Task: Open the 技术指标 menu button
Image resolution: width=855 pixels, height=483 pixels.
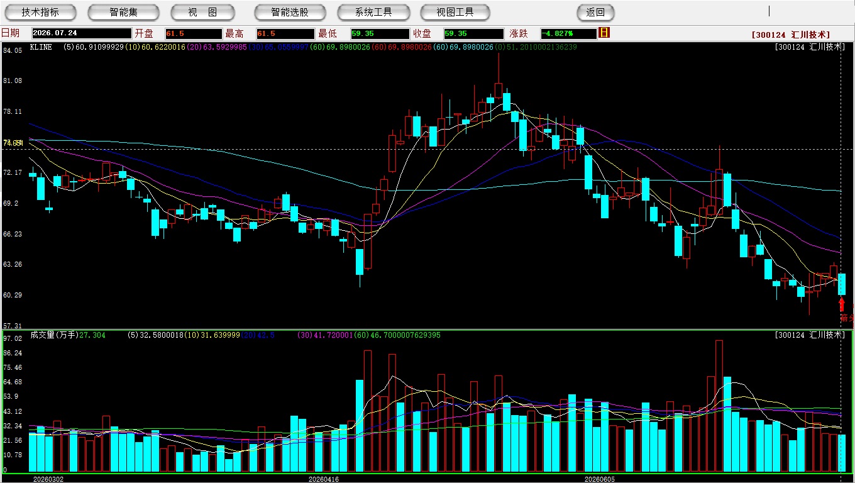Action: (40, 12)
